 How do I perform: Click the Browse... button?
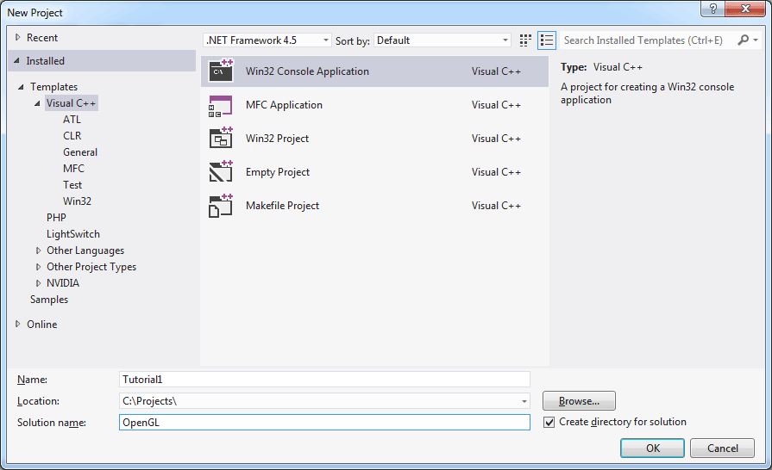(x=579, y=401)
